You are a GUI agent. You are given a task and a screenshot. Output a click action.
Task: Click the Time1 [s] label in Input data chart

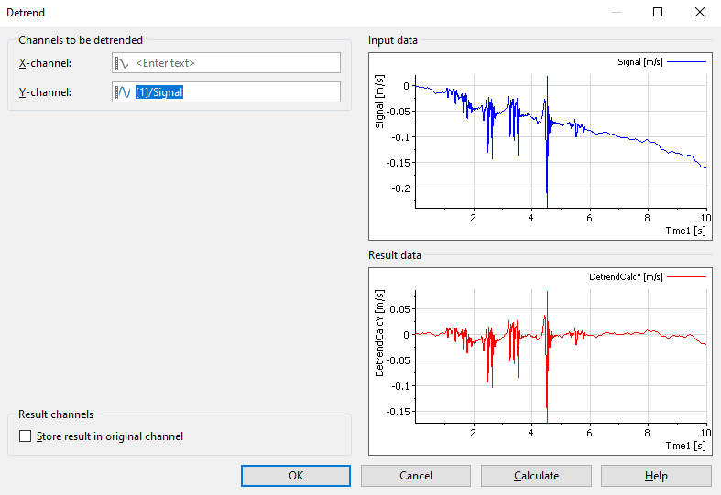point(685,231)
